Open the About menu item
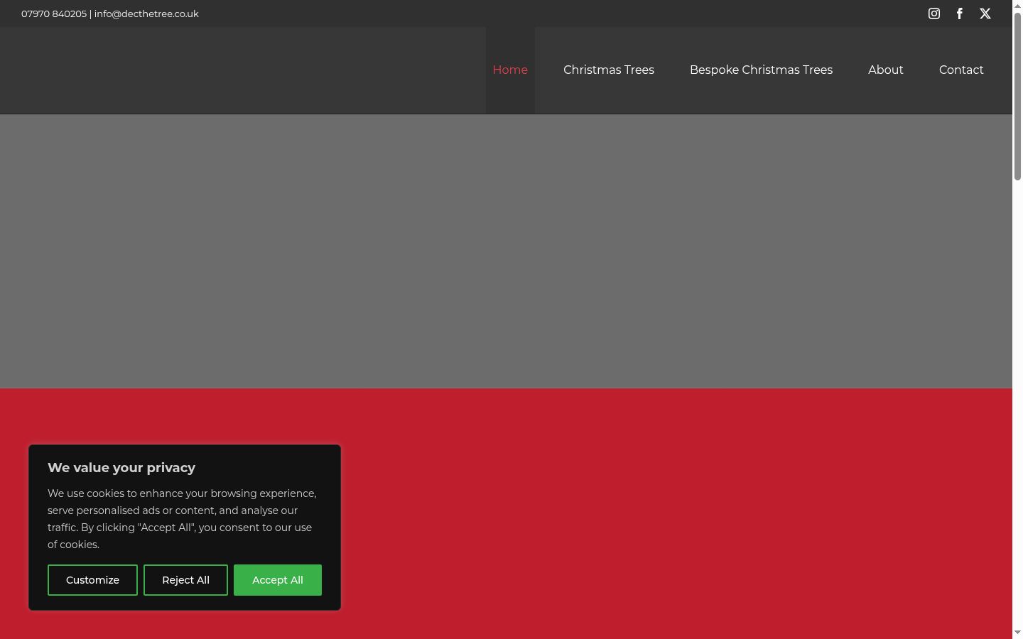Screen dimensions: 1023x639 [885, 70]
